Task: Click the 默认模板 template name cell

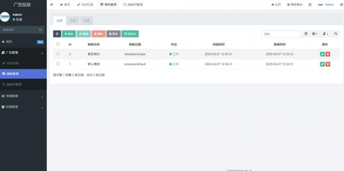Action: pos(94,64)
